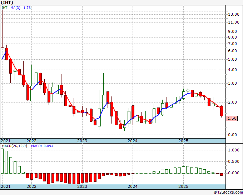Click the 2023 label on MACD timeline
The height and width of the screenshot is (195, 243).
coord(82,186)
